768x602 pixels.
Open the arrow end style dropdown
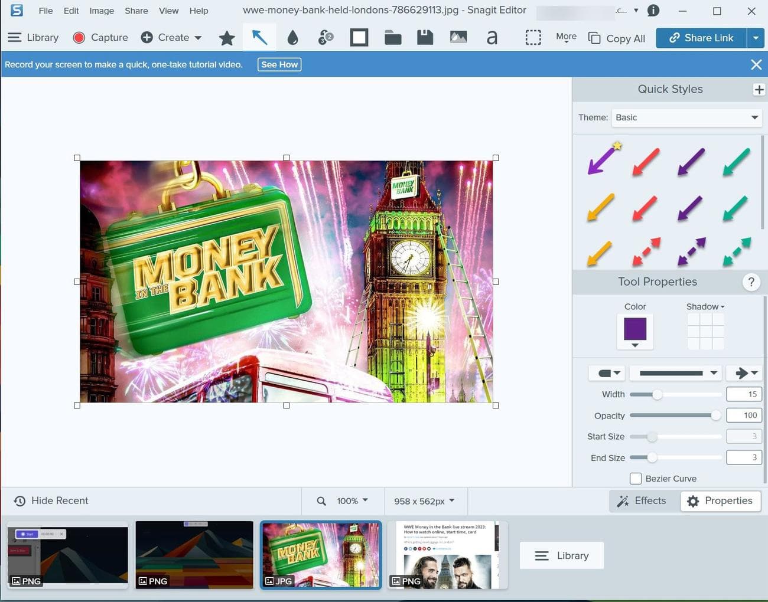coord(744,372)
